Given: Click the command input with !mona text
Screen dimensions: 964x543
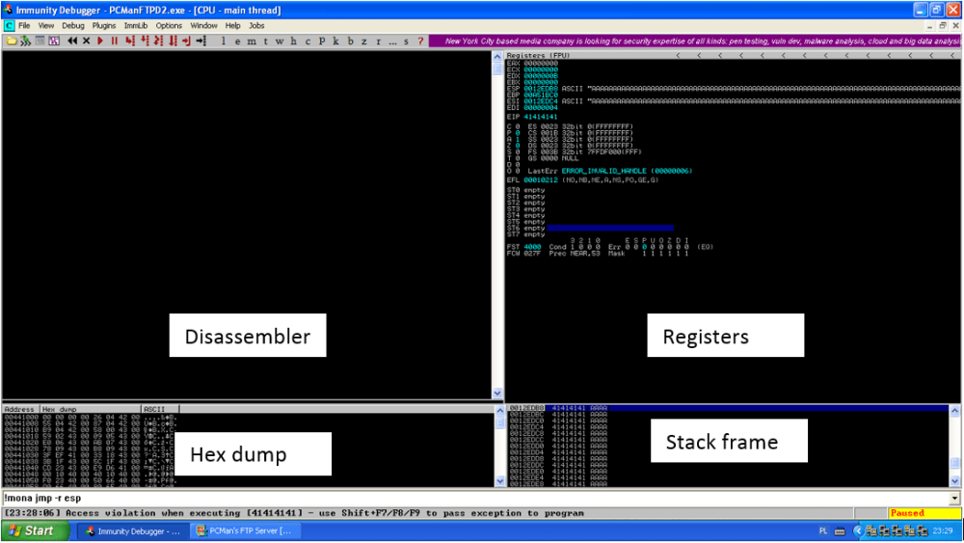Looking at the screenshot, I should coord(475,499).
